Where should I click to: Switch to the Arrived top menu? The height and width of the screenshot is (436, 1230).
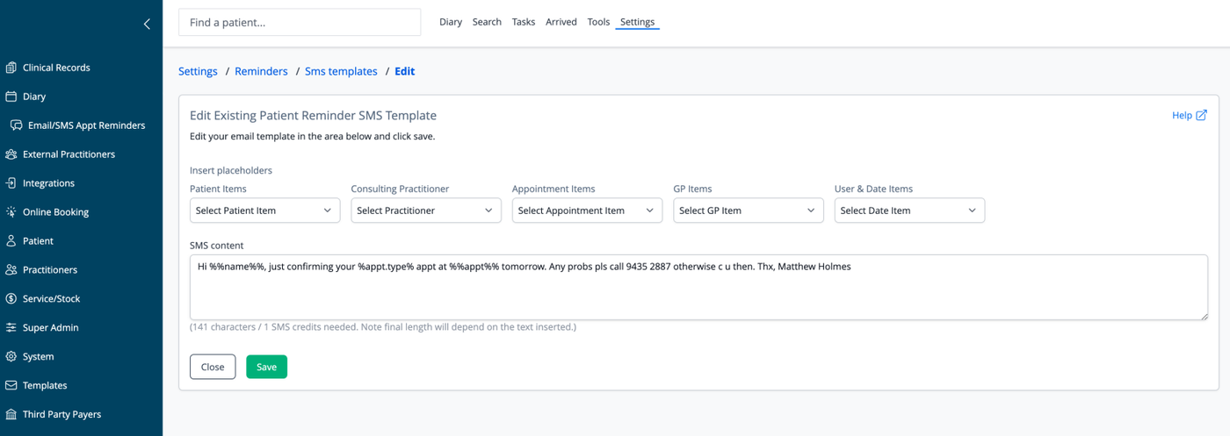tap(561, 22)
